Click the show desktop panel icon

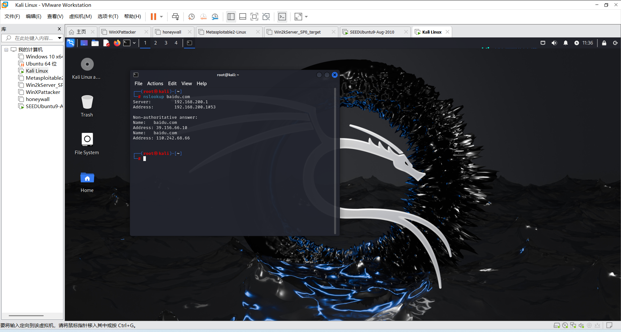(84, 43)
